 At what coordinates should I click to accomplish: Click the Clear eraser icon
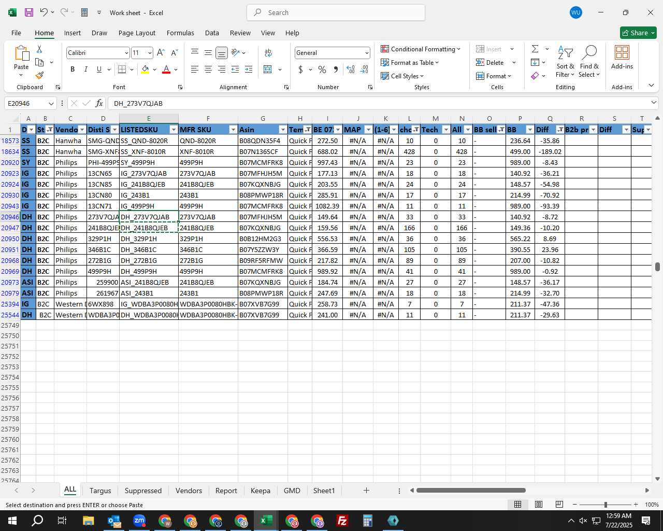(535, 76)
